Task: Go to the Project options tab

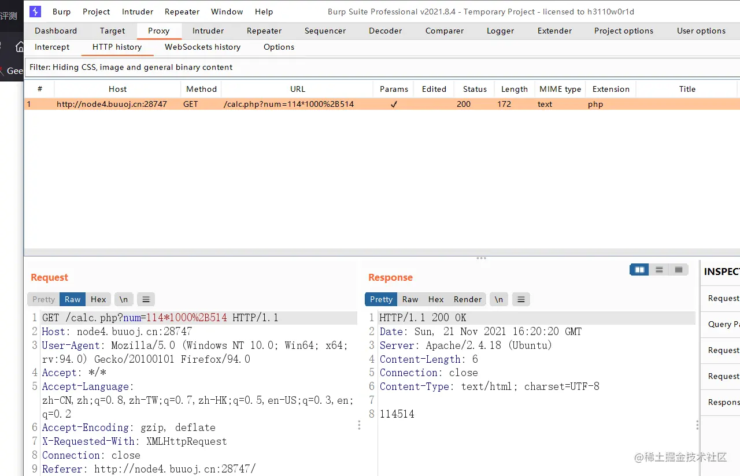Action: tap(624, 31)
